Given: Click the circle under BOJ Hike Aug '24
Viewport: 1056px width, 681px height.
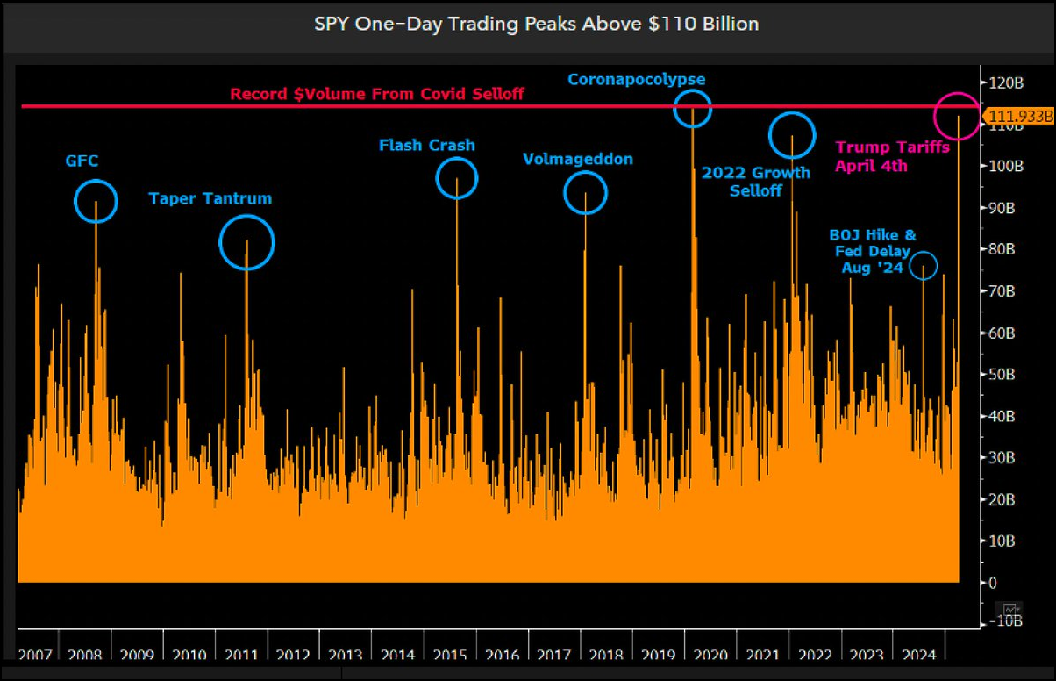Looking at the screenshot, I should click(923, 265).
